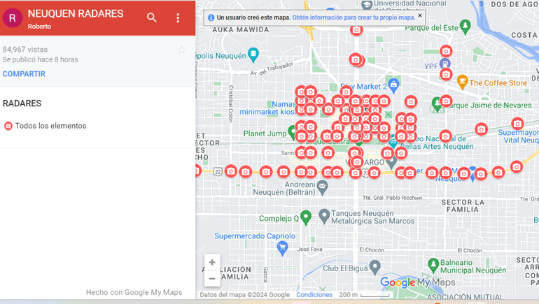Open the Condiciones terms link
This screenshot has width=539, height=304.
[314, 295]
